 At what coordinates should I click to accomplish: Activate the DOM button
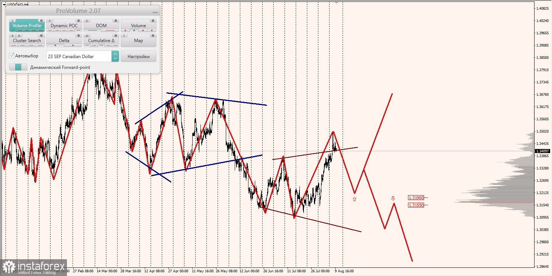tap(101, 25)
